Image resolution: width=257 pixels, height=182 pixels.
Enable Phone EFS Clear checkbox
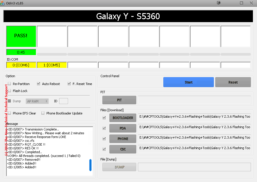tap(10, 113)
